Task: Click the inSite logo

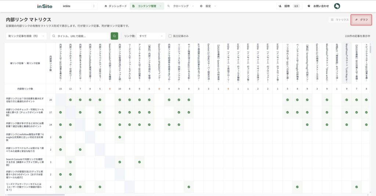Action: click(x=45, y=6)
